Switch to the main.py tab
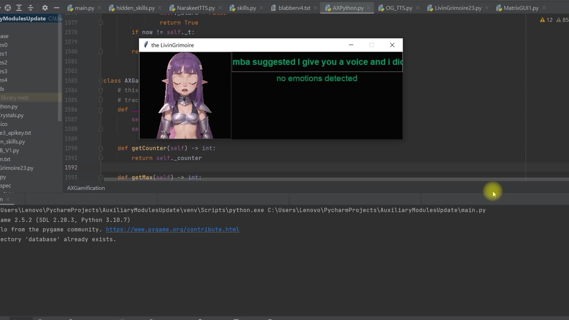 pyautogui.click(x=84, y=8)
